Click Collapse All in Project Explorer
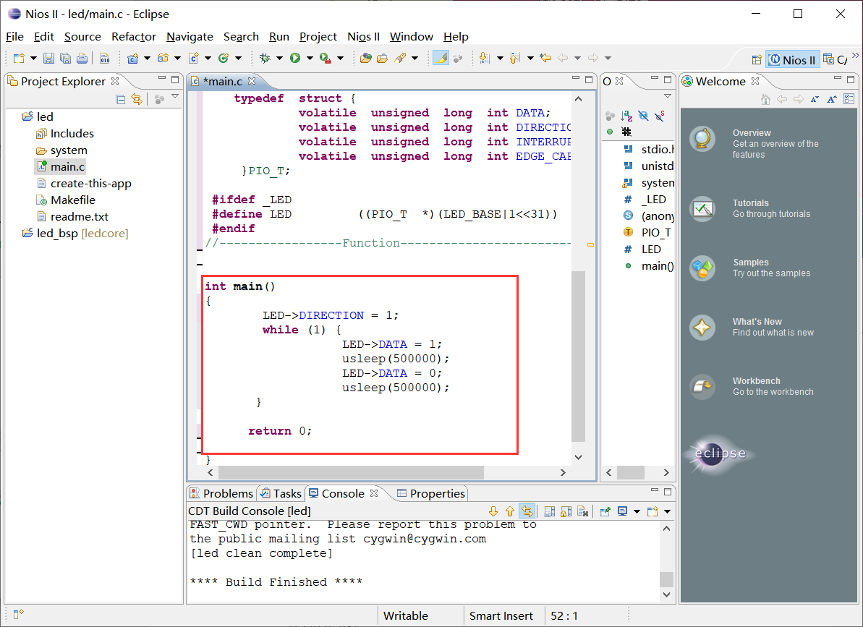Image resolution: width=863 pixels, height=627 pixels. [121, 99]
